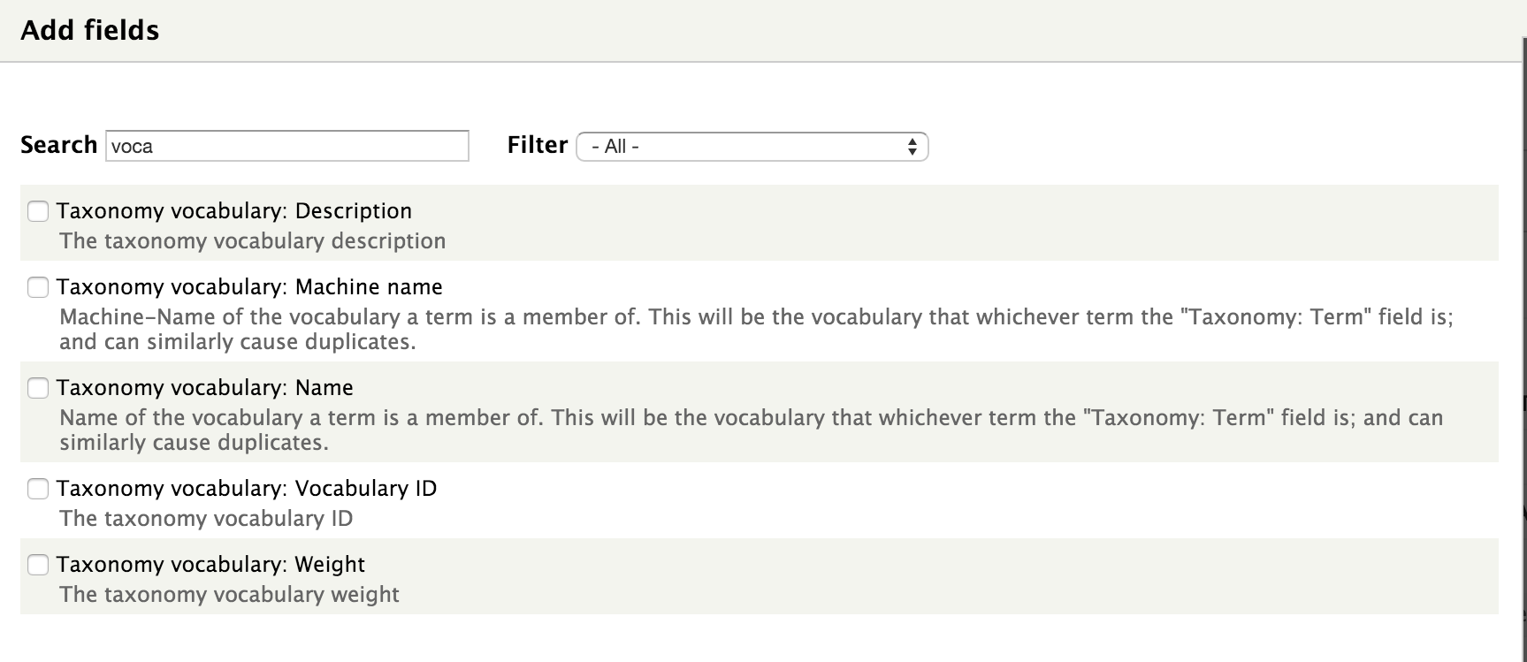The image size is (1527, 662).
Task: Select the vocabulary ID description text
Action: [205, 519]
